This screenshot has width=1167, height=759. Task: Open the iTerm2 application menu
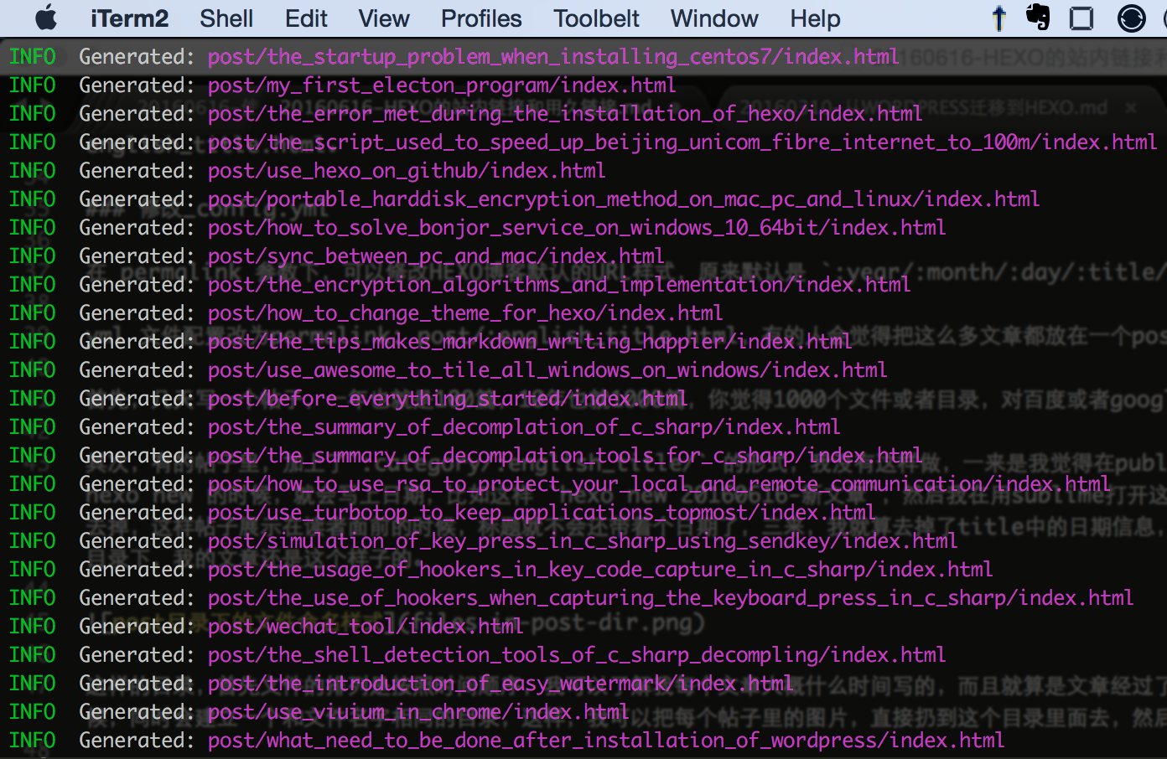tap(130, 18)
